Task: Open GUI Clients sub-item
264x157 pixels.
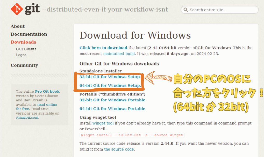Action: (x=26, y=49)
